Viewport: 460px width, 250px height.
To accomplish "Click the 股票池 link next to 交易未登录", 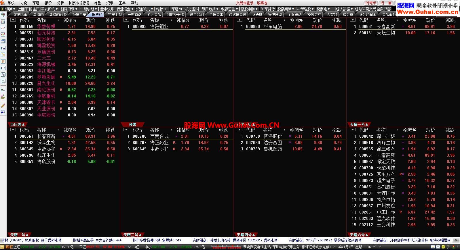I will click(262, 3).
